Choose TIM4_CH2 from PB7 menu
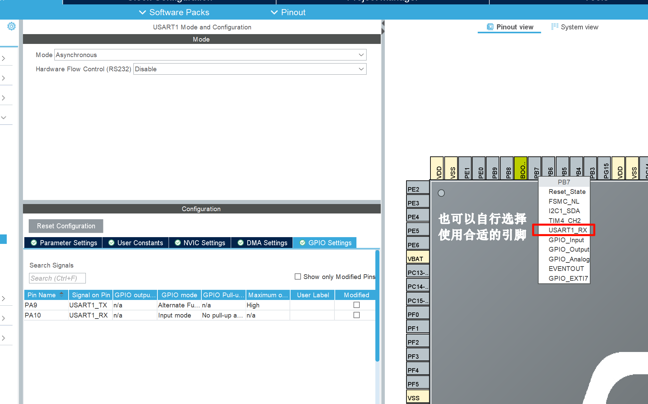 click(564, 221)
